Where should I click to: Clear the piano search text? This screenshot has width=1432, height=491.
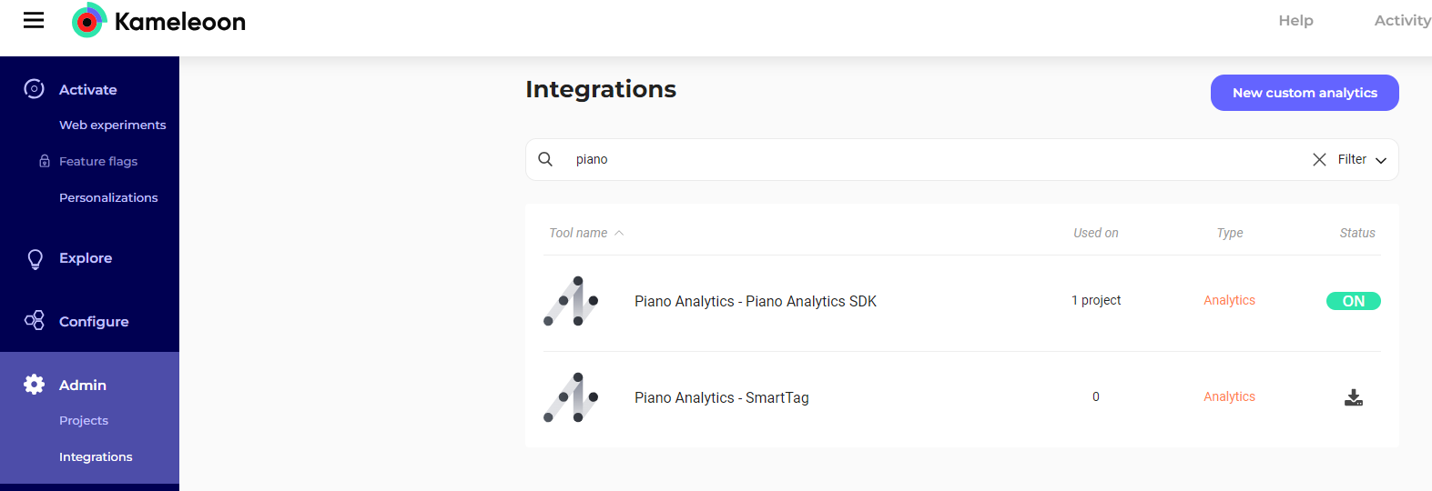[x=1319, y=159]
